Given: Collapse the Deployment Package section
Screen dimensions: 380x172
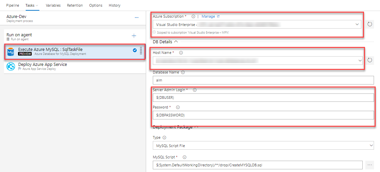Looking at the screenshot, I should pos(197,126).
